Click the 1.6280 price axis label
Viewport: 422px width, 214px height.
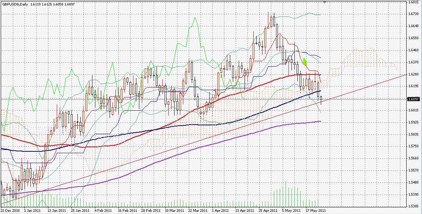point(413,74)
